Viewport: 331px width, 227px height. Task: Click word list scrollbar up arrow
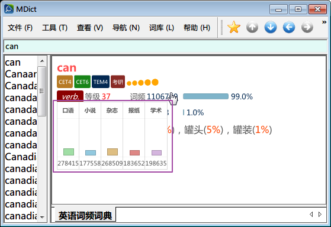tap(42, 61)
